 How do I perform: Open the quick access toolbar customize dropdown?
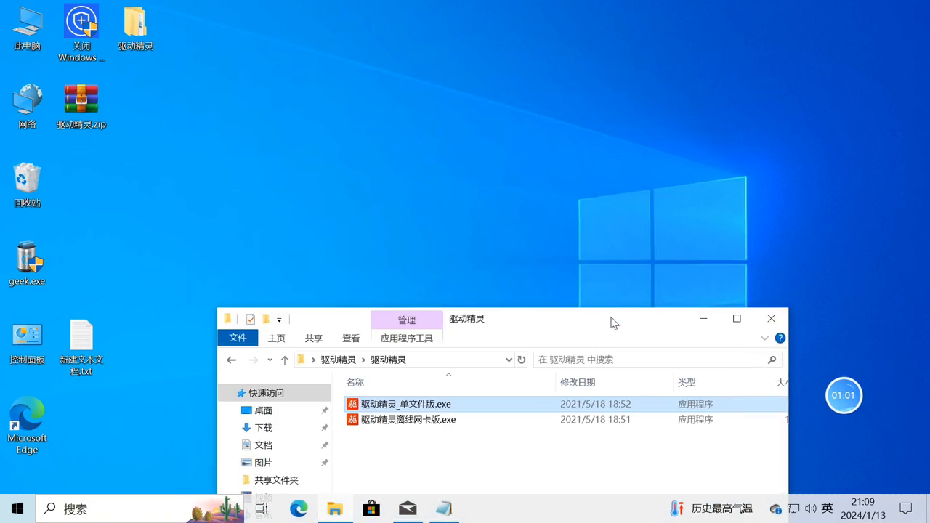(x=279, y=320)
